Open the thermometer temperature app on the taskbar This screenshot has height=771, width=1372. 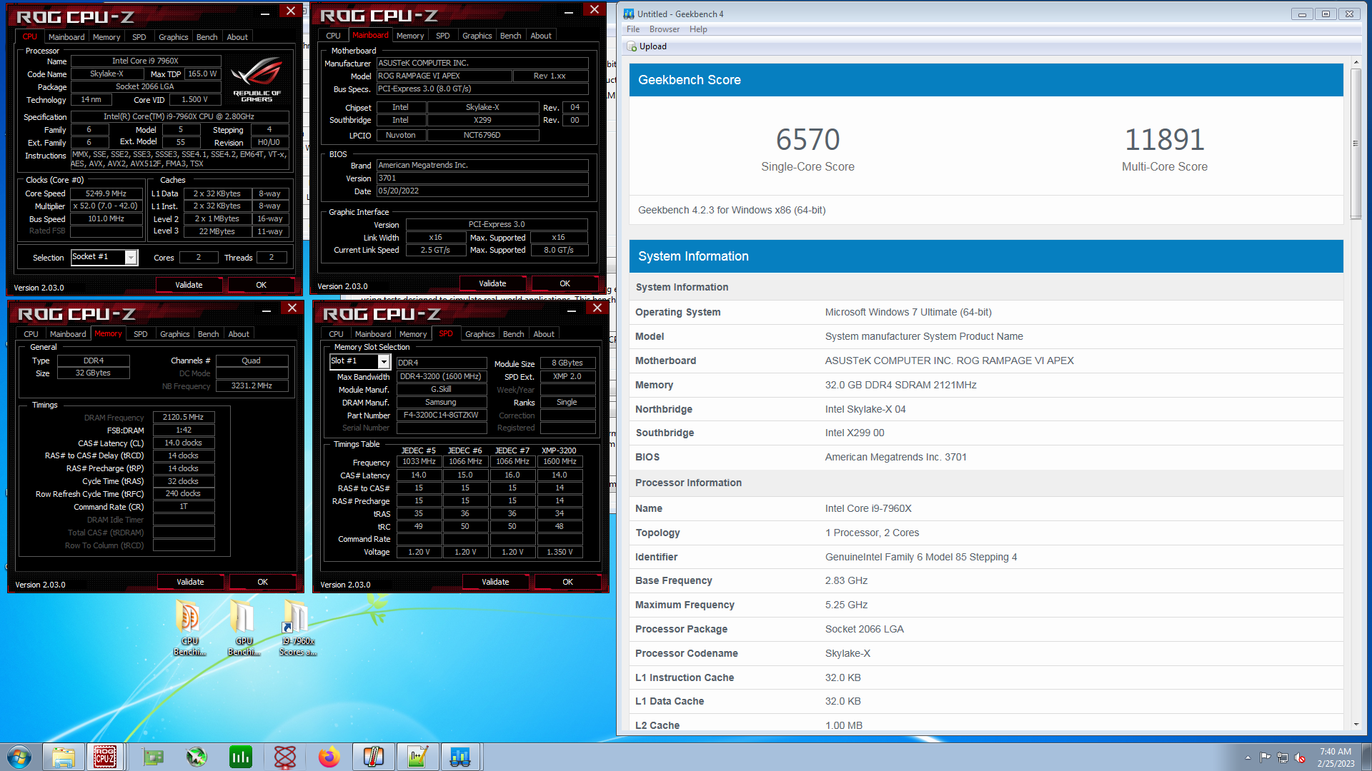[x=373, y=757]
